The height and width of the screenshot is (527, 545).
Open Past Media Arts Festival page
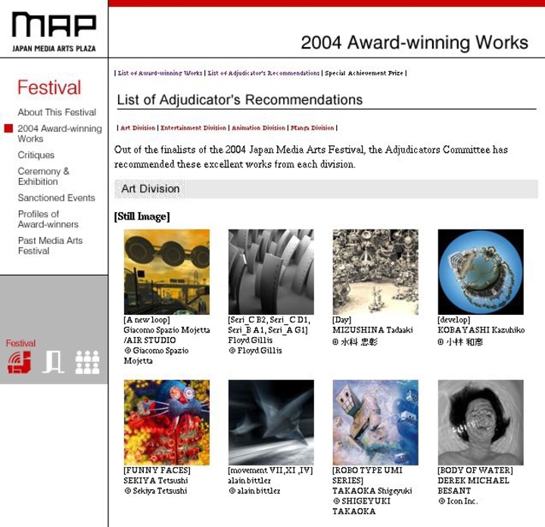[x=50, y=245]
